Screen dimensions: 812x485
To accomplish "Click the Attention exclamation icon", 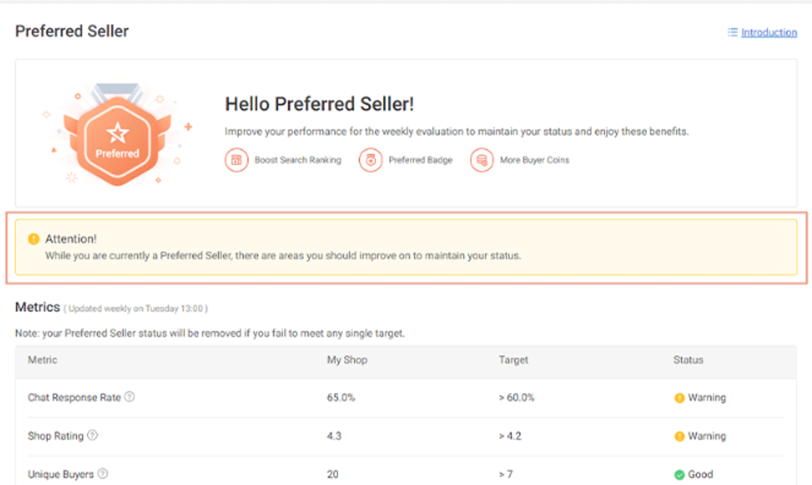I will pyautogui.click(x=33, y=239).
